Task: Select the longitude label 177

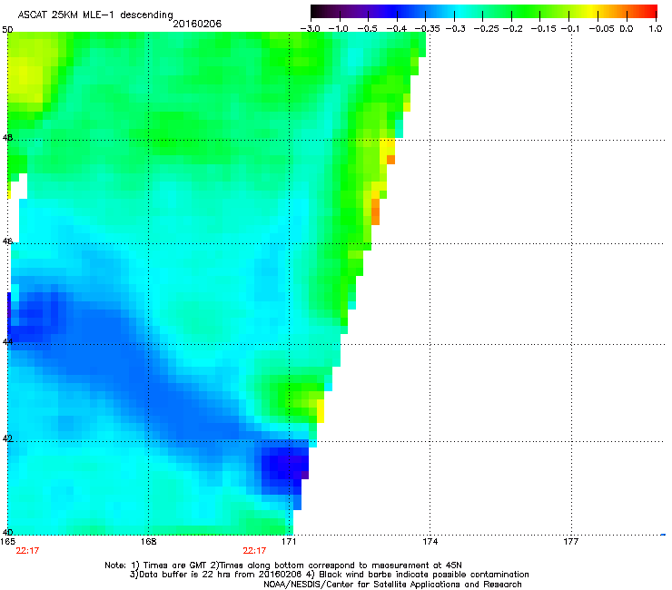Action: coord(571,542)
